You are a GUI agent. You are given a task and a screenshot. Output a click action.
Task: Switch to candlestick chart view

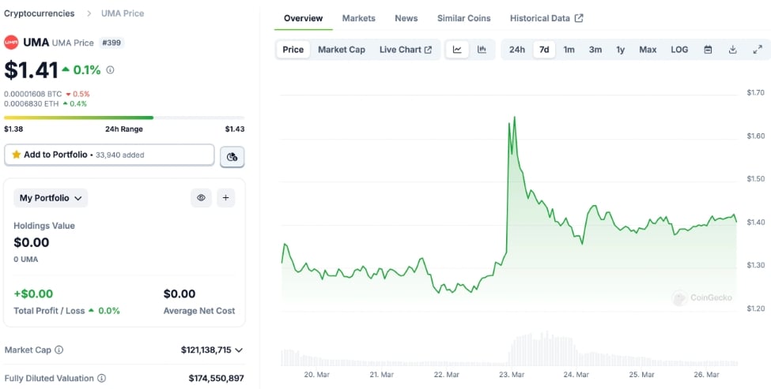click(x=482, y=50)
